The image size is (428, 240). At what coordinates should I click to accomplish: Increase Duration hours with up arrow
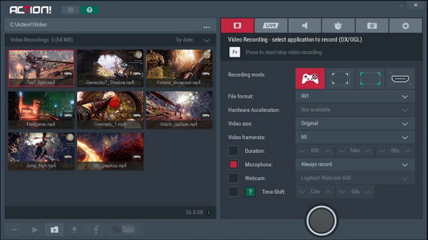(x=328, y=151)
